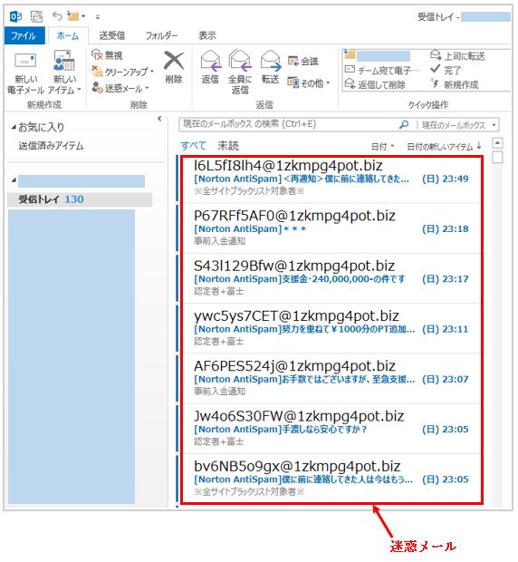Click the Reply (返信) envelope icon

(x=210, y=61)
